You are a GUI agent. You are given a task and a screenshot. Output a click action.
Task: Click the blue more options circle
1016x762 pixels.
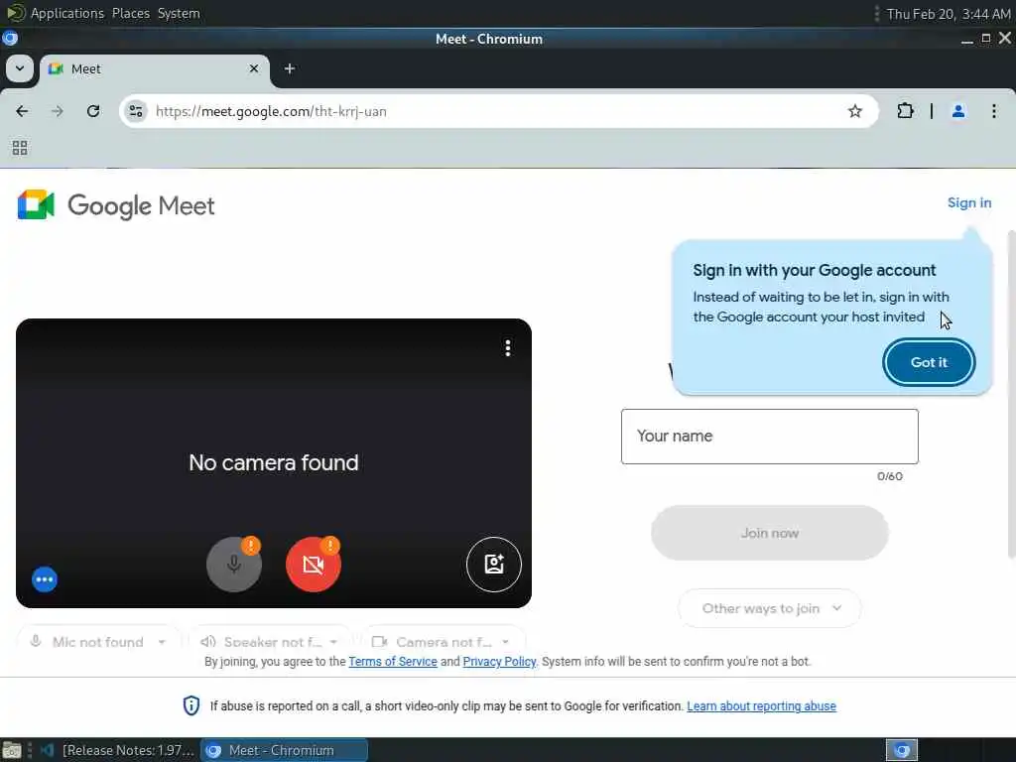[45, 579]
